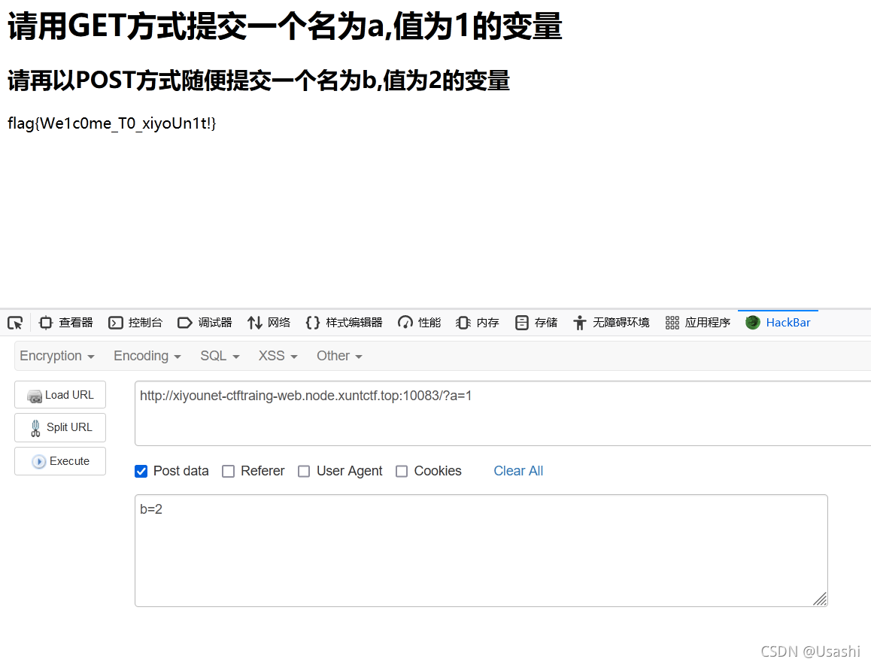871x665 pixels.
Task: Open the 样式编辑器 style editor tab
Action: tap(344, 323)
